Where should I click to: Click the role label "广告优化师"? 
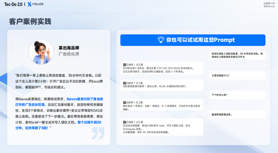point(69,54)
